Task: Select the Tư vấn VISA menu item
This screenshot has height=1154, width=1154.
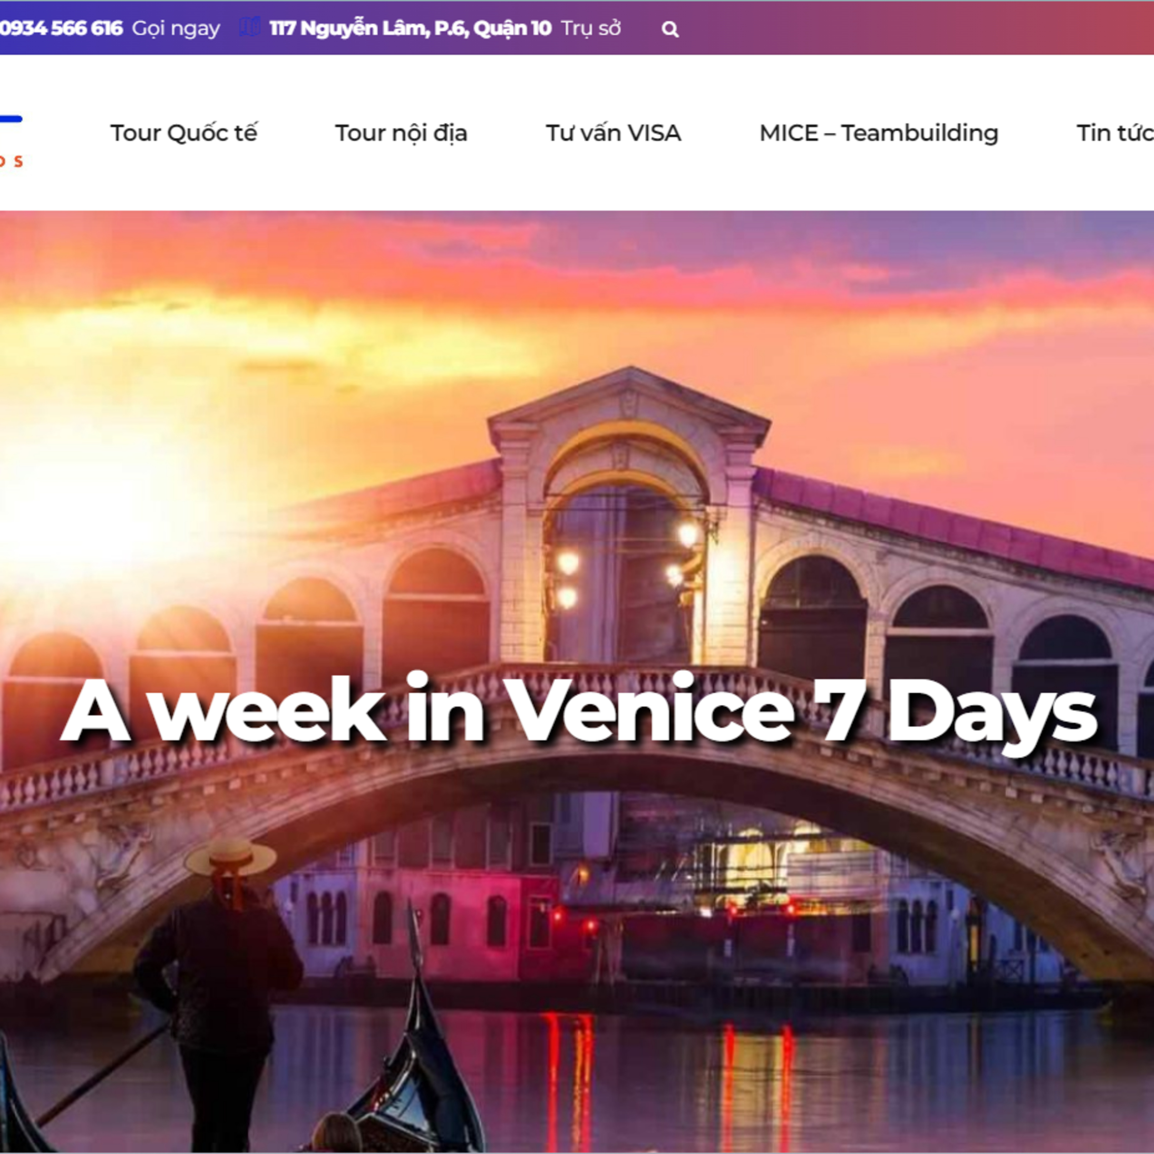Action: coord(614,133)
